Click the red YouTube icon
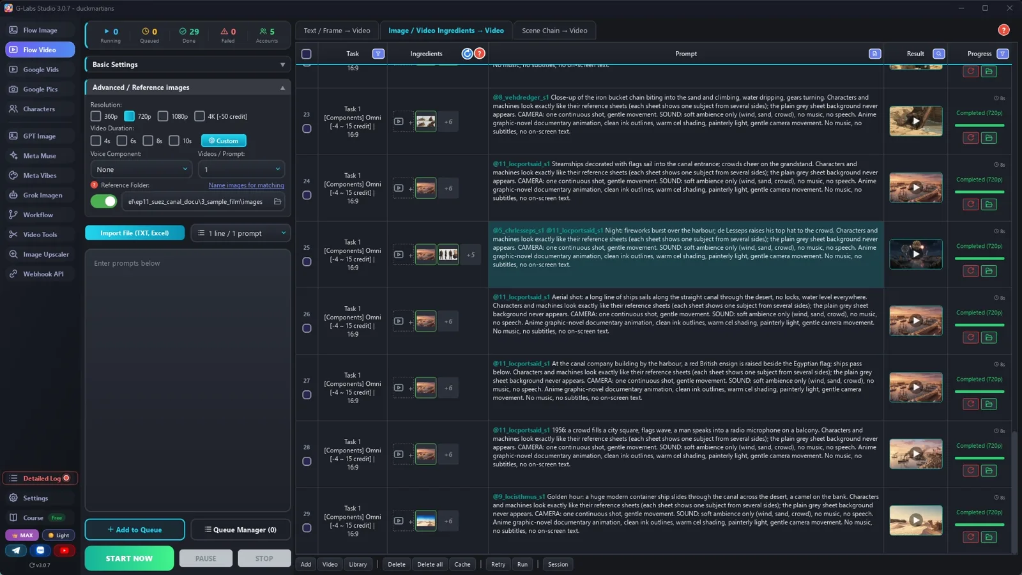This screenshot has height=575, width=1022. click(x=64, y=550)
